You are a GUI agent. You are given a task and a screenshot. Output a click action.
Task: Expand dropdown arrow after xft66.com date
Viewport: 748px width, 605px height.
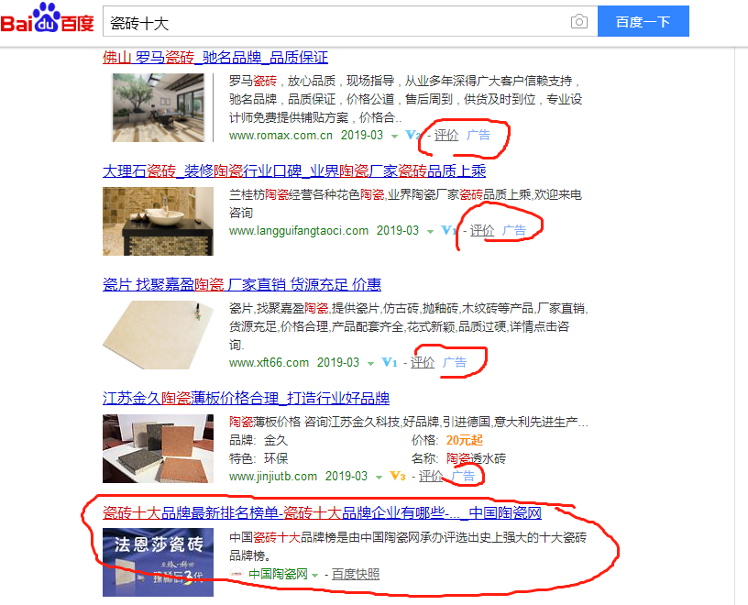point(370,364)
